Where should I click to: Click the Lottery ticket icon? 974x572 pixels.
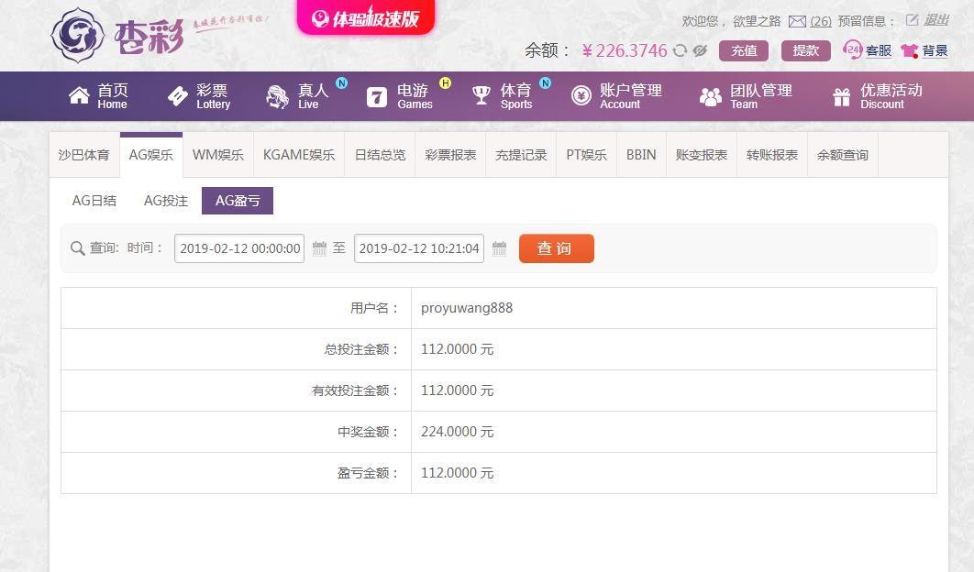coord(178,95)
